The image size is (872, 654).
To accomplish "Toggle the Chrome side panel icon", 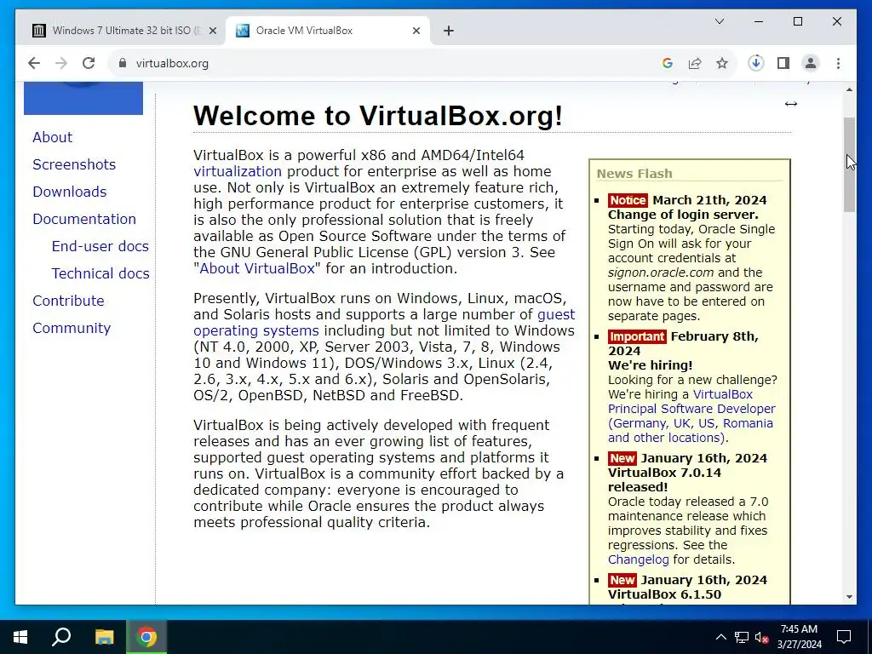I will click(783, 63).
